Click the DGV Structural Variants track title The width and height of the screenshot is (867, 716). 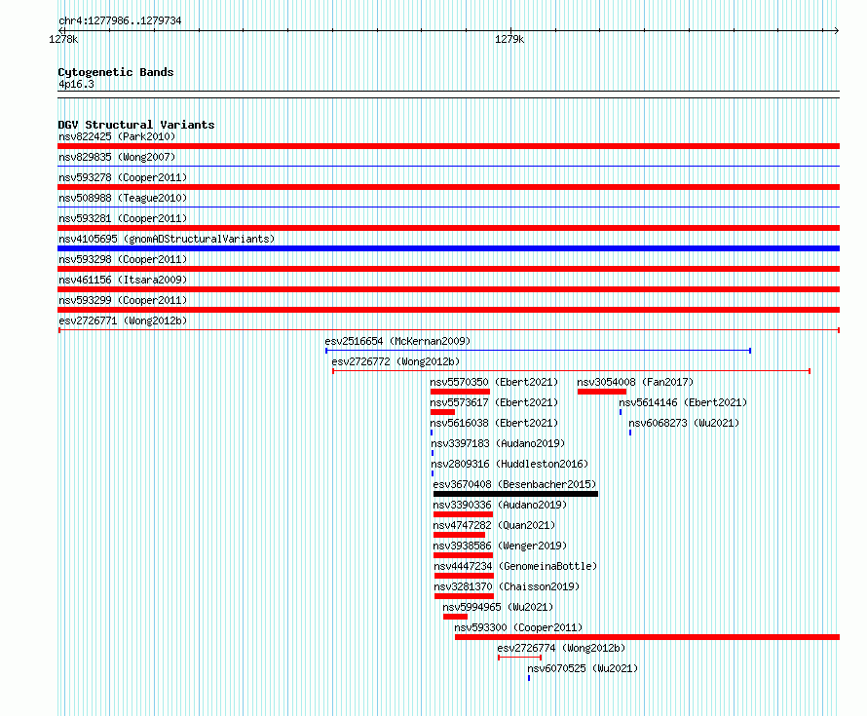(x=136, y=125)
